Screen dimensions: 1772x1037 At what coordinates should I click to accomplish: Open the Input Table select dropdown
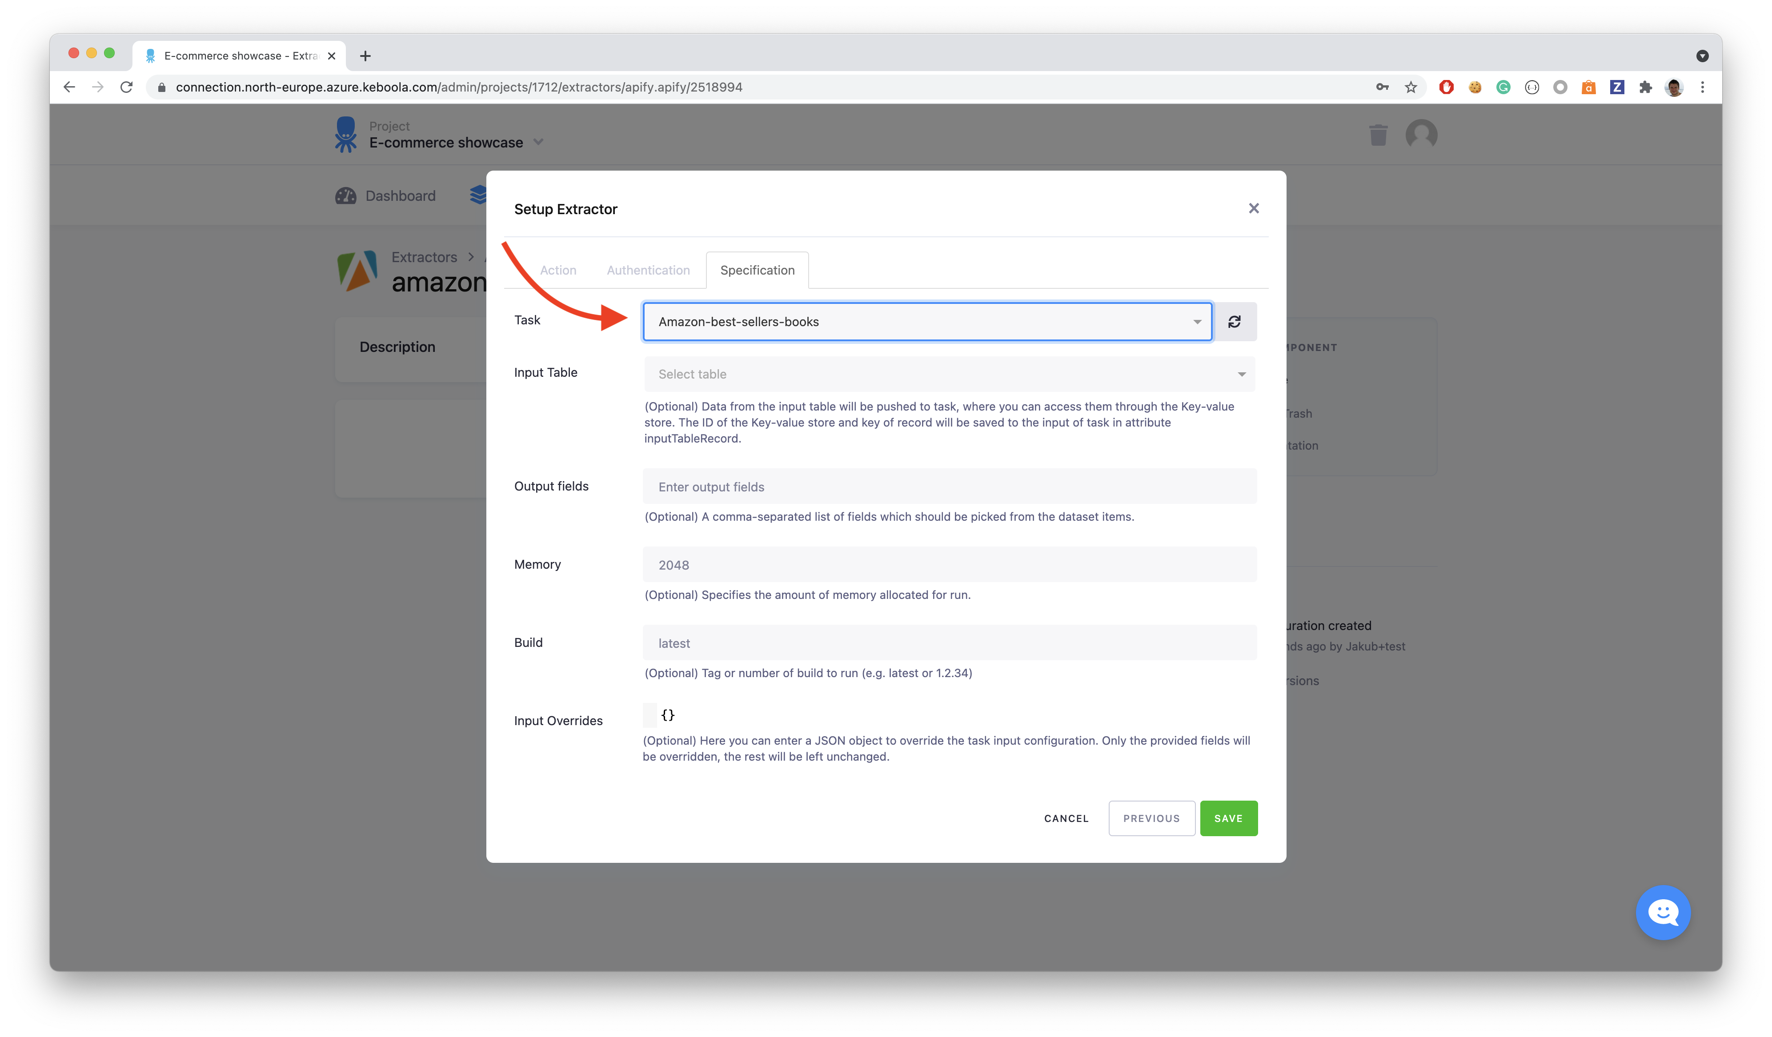coord(949,375)
